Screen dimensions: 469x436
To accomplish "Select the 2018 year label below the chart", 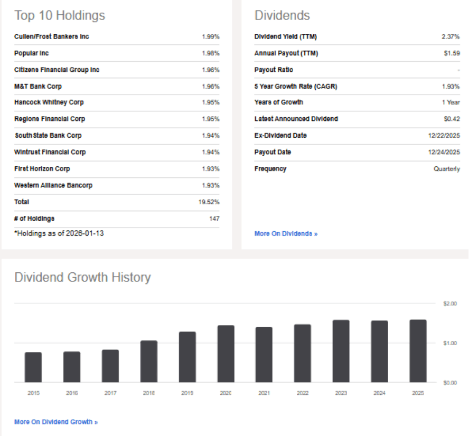I will (x=148, y=393).
